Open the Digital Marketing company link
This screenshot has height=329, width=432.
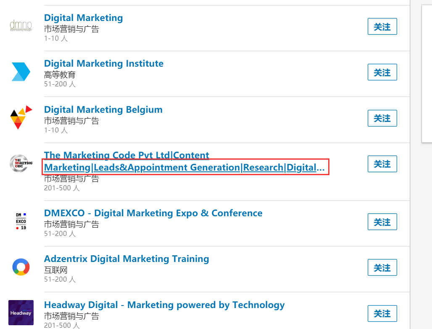[x=83, y=18]
